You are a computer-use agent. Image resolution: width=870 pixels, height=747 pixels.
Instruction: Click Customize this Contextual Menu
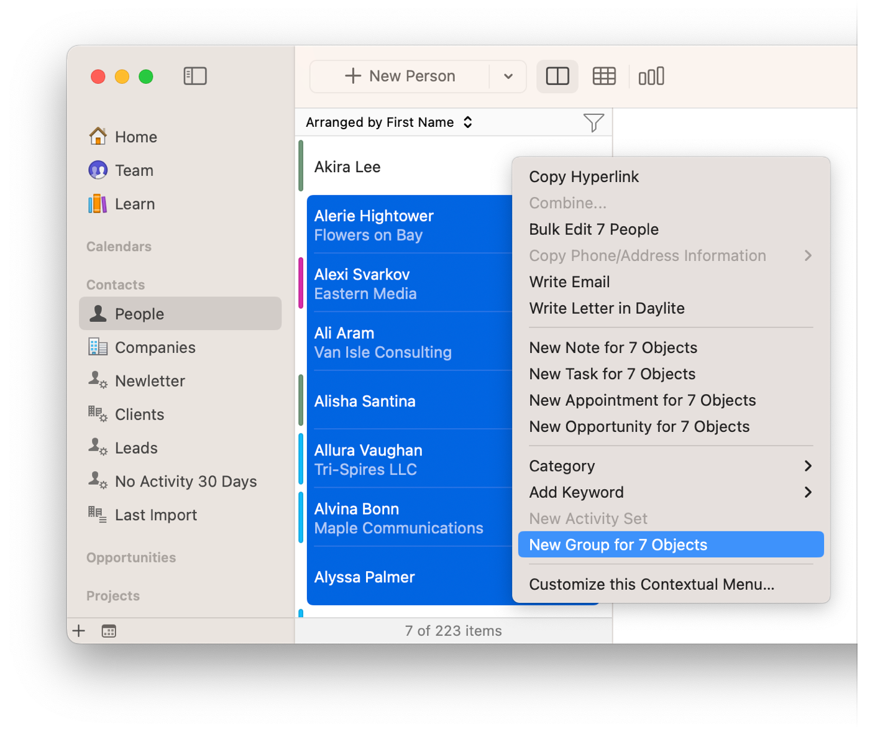coord(651,584)
